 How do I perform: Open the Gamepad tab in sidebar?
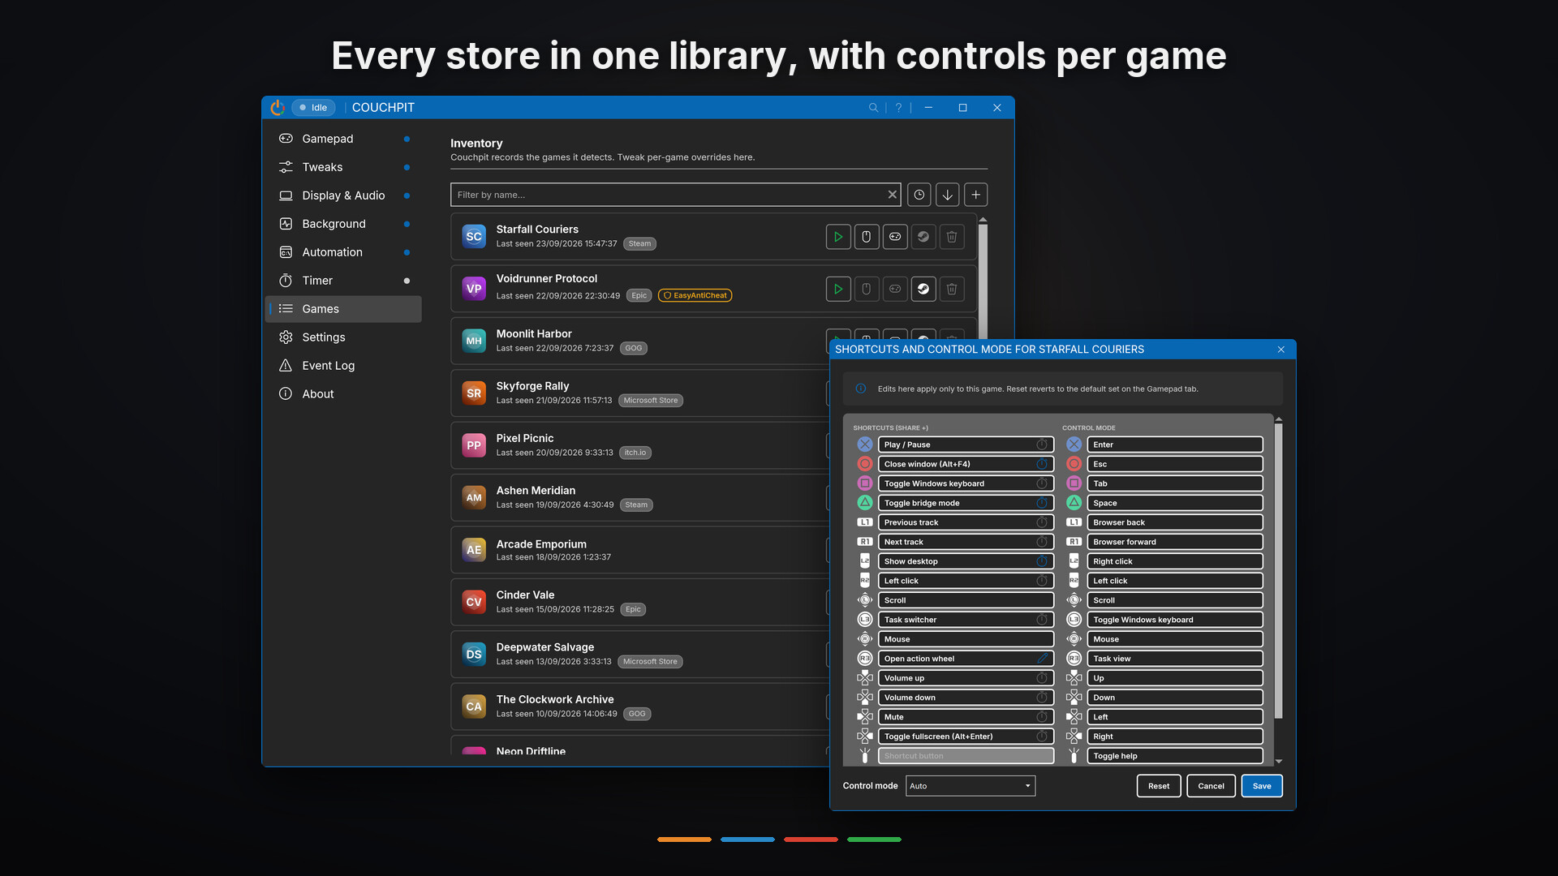click(343, 139)
